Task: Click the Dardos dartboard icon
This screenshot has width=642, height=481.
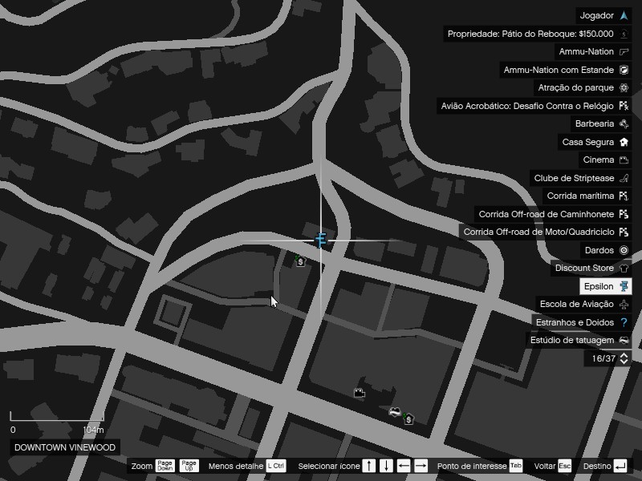Action: pyautogui.click(x=624, y=250)
